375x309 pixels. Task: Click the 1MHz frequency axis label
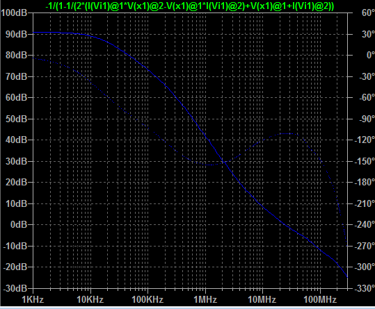205,299
